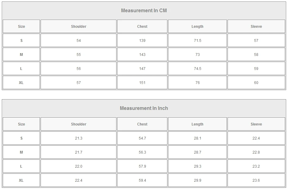This screenshot has height=189, width=287.
Task: Click the chest value 59.4 in the Inch table
Action: [142, 180]
